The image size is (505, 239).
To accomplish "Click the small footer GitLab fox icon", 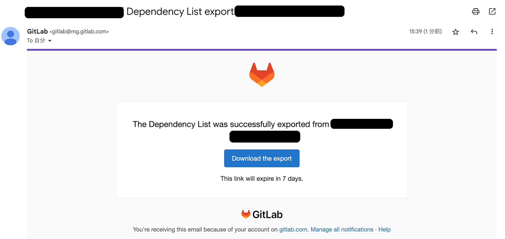I will 246,214.
